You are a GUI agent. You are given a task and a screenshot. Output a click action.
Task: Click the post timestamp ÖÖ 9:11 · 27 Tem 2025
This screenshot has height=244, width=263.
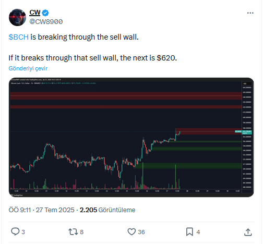click(x=42, y=210)
